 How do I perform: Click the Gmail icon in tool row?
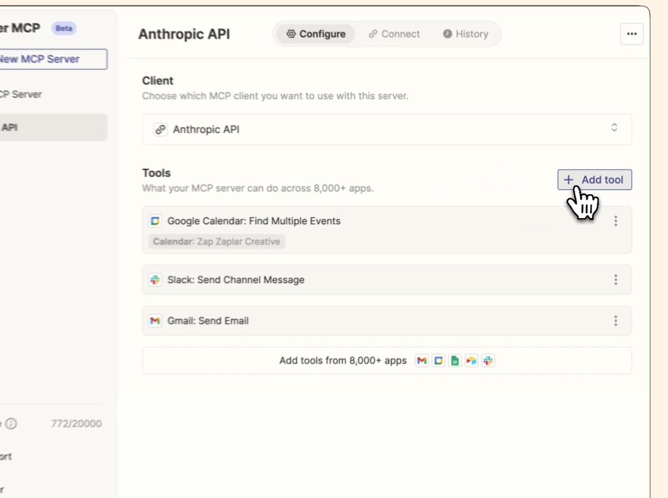pyautogui.click(x=155, y=321)
